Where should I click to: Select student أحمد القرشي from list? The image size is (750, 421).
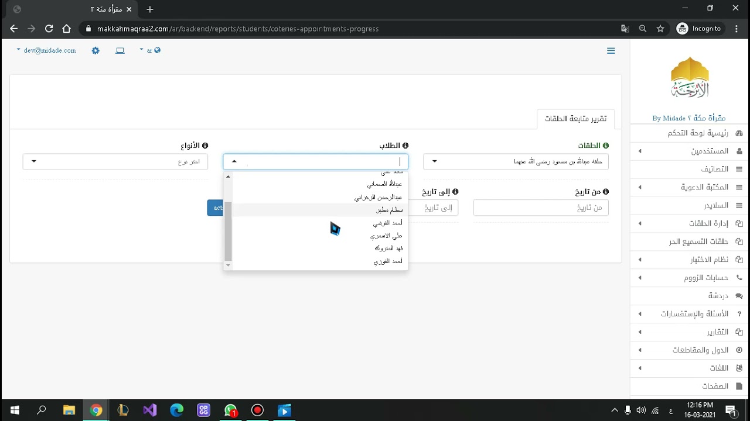[320, 223]
